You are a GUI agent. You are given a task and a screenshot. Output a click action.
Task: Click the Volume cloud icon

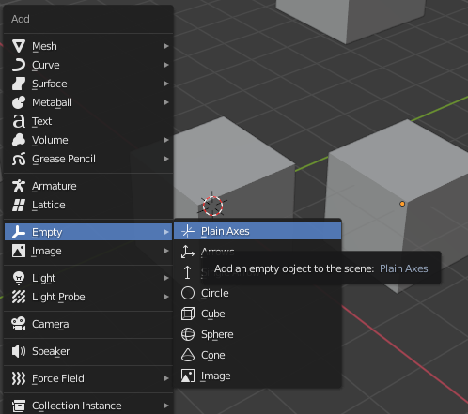coord(19,140)
